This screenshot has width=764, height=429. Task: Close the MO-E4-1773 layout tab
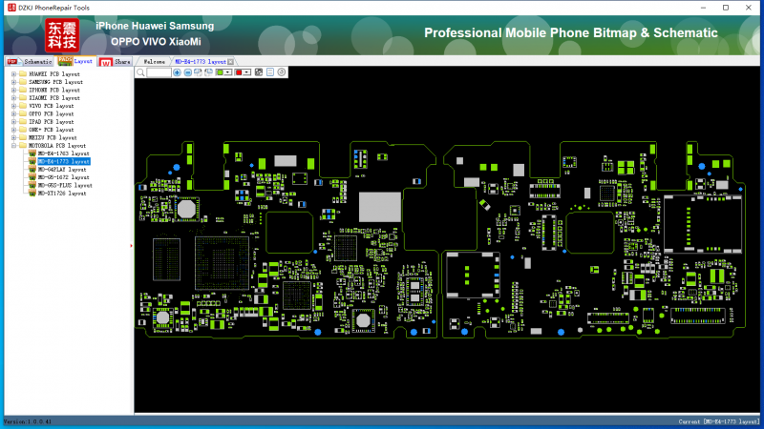point(230,61)
